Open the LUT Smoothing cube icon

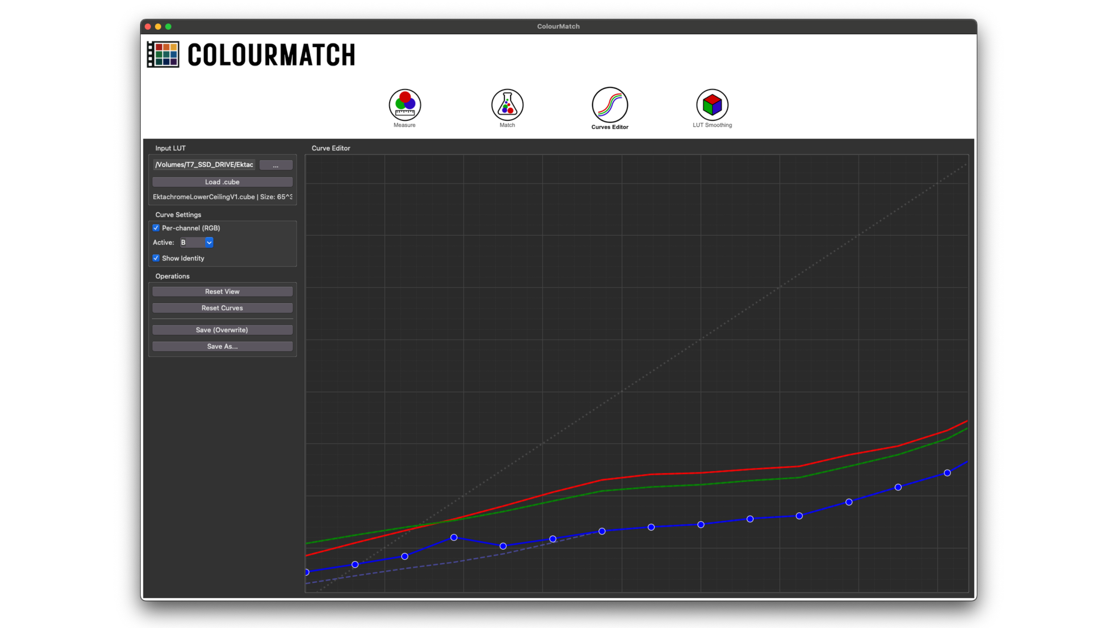click(712, 105)
